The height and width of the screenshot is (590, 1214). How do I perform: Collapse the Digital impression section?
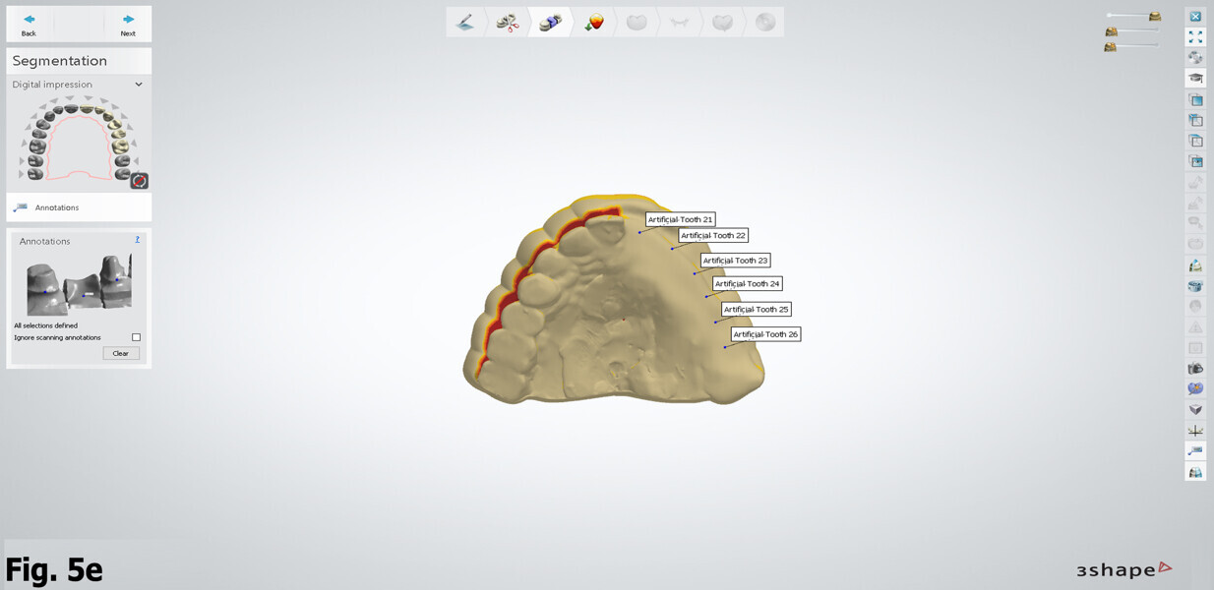(x=139, y=85)
